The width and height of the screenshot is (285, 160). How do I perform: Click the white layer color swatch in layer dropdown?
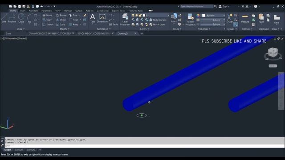point(144,16)
